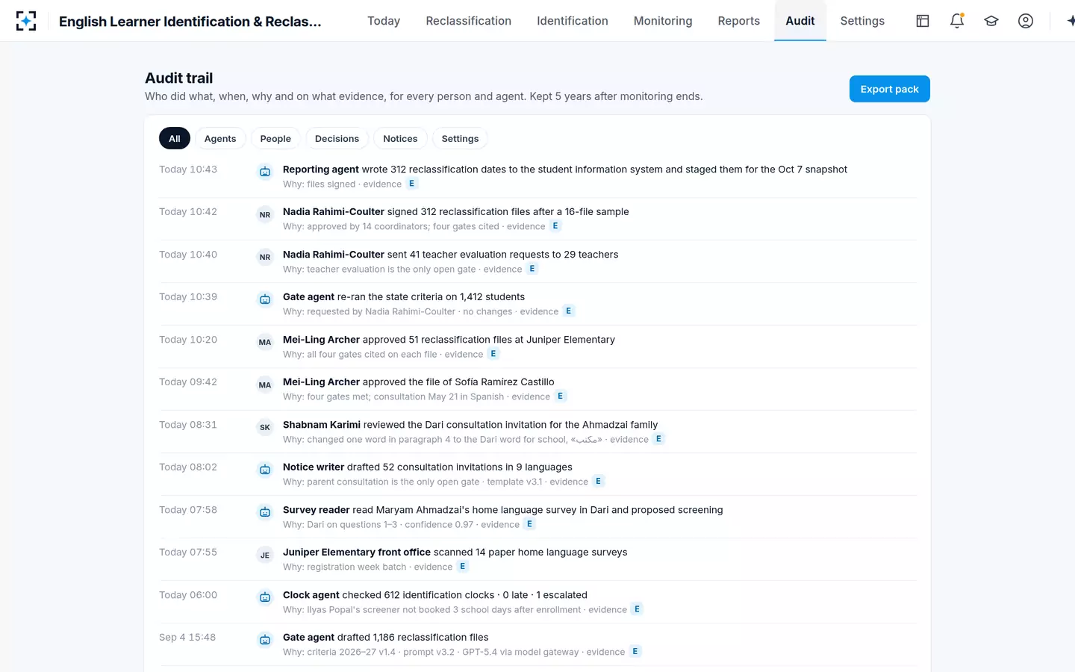Viewport: 1075px width, 672px height.
Task: Open evidence badge for Notice writer entry
Action: point(598,482)
